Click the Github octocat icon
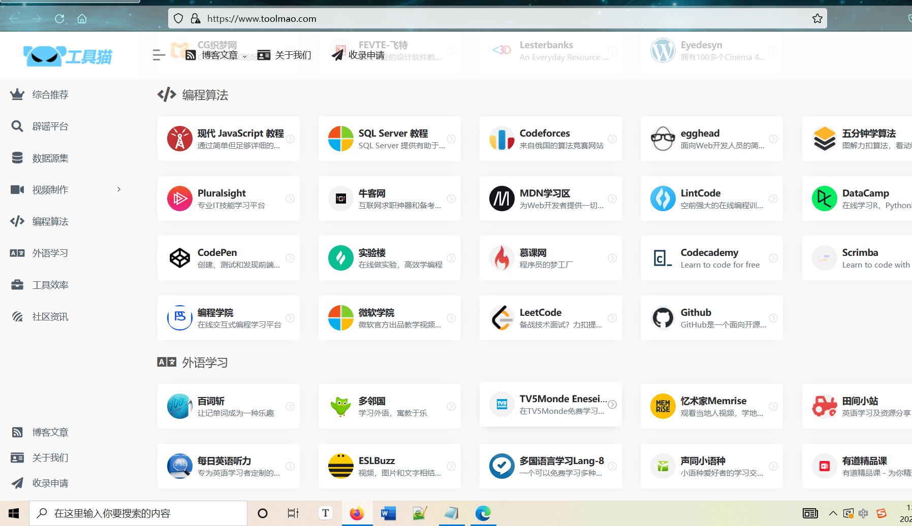Screen dimensions: 912x526 (663, 318)
